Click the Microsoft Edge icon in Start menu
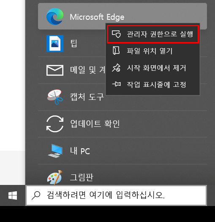Viewport: 215px width, 222px height. pyautogui.click(x=55, y=16)
